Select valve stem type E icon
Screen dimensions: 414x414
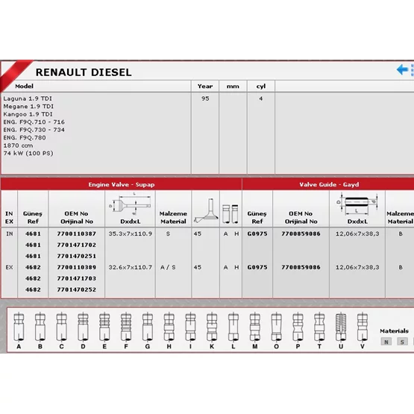[x=104, y=327]
